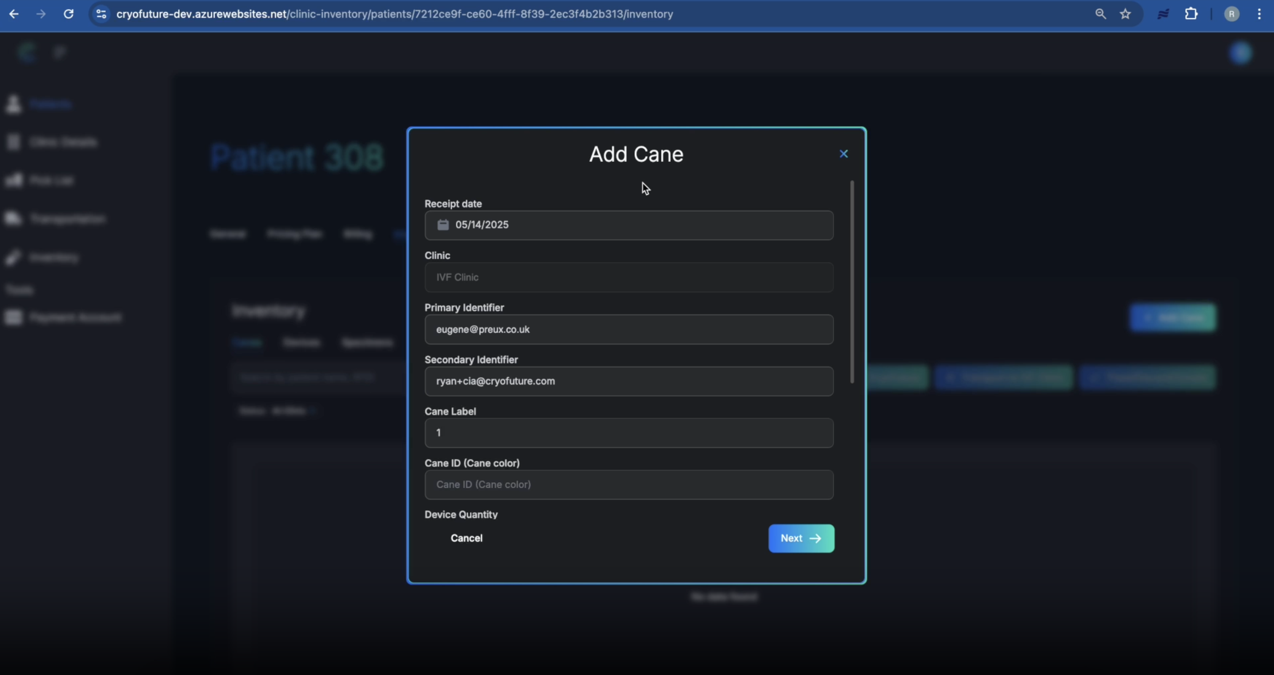Open the Pick List sidebar item
This screenshot has width=1274, height=675.
pos(52,180)
